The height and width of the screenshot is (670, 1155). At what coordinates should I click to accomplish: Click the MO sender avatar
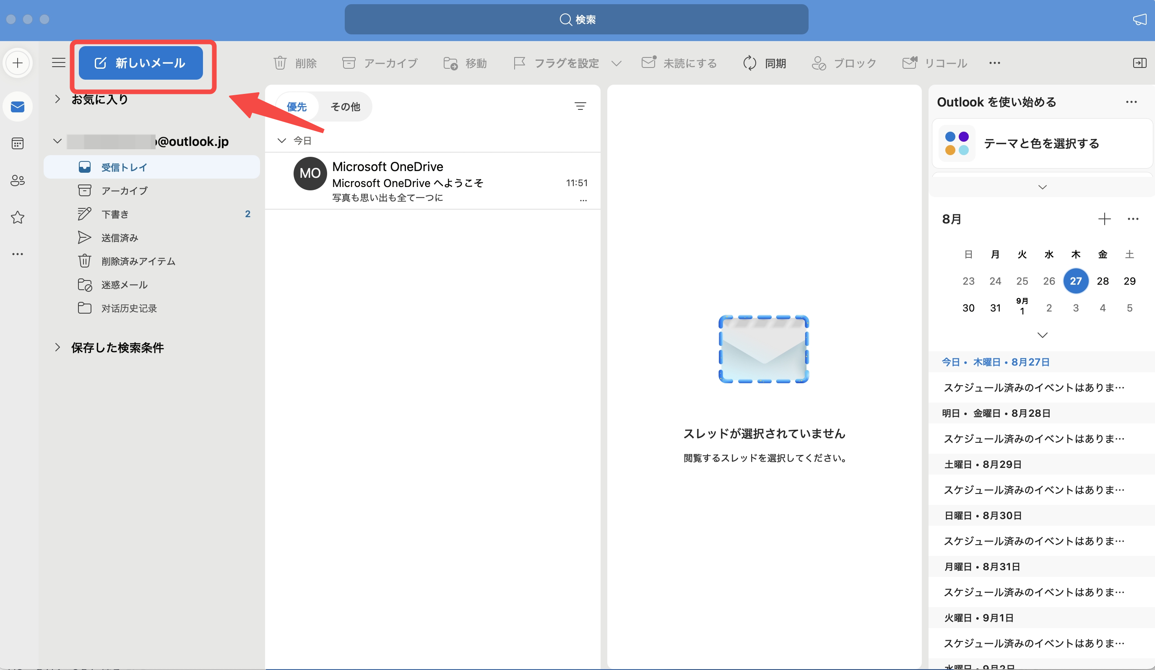(310, 173)
